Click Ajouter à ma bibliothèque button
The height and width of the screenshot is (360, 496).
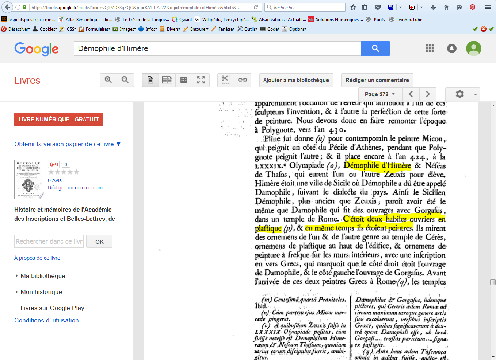pos(296,80)
